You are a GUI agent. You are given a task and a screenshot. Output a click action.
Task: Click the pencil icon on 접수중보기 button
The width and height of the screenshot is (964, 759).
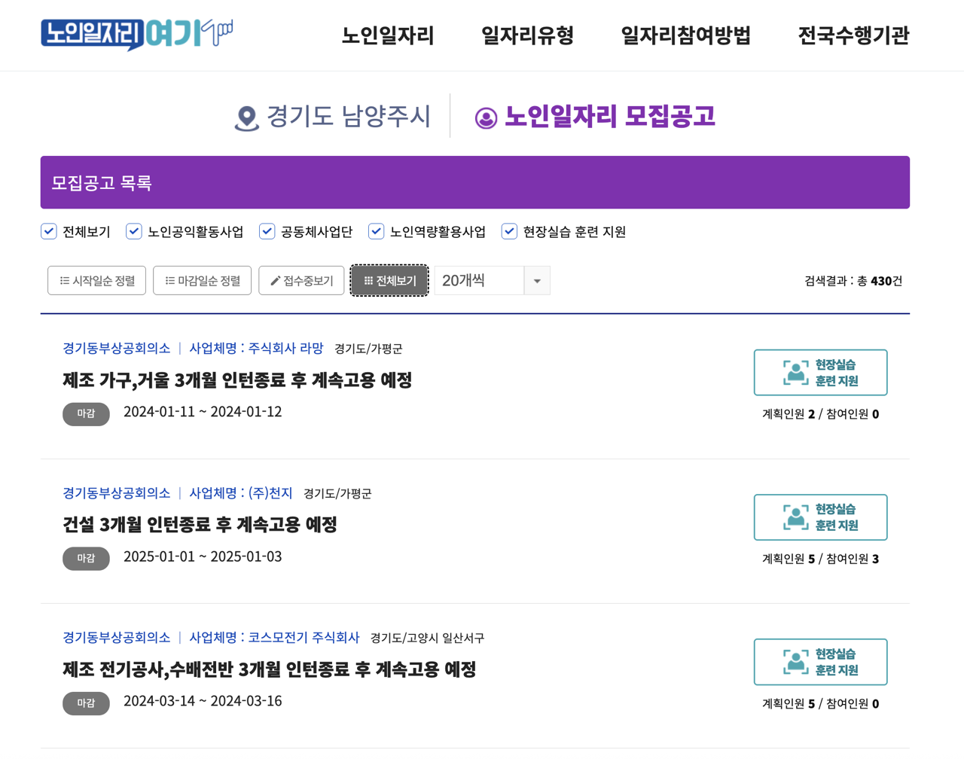click(273, 280)
